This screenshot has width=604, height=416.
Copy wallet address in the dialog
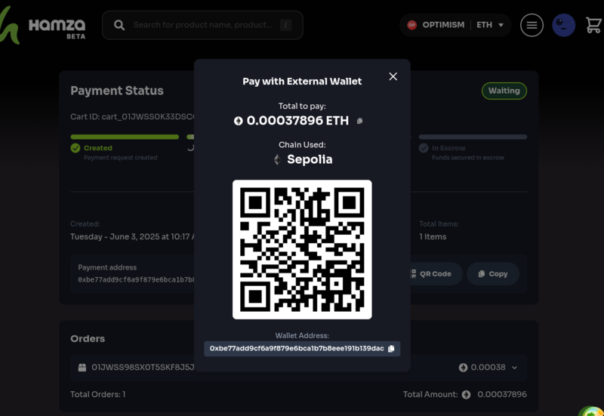[x=391, y=349]
